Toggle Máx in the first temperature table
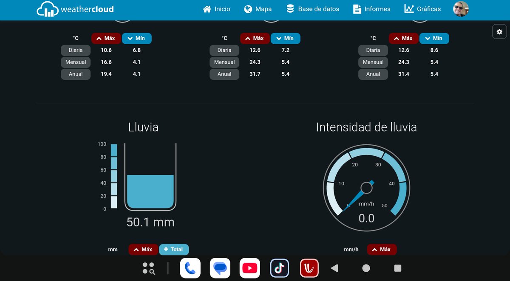This screenshot has height=281, width=510. coord(106,38)
